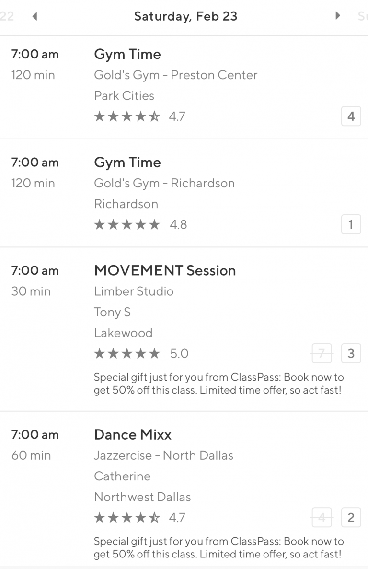
Task: Switch to the previous date labeled 22
Action: pos(7,16)
